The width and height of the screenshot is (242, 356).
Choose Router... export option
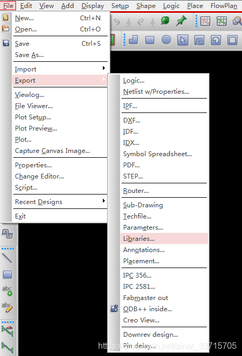164,191
